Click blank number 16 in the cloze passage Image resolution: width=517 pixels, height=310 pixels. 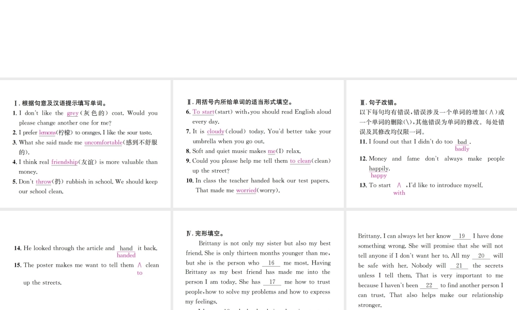coord(271,263)
